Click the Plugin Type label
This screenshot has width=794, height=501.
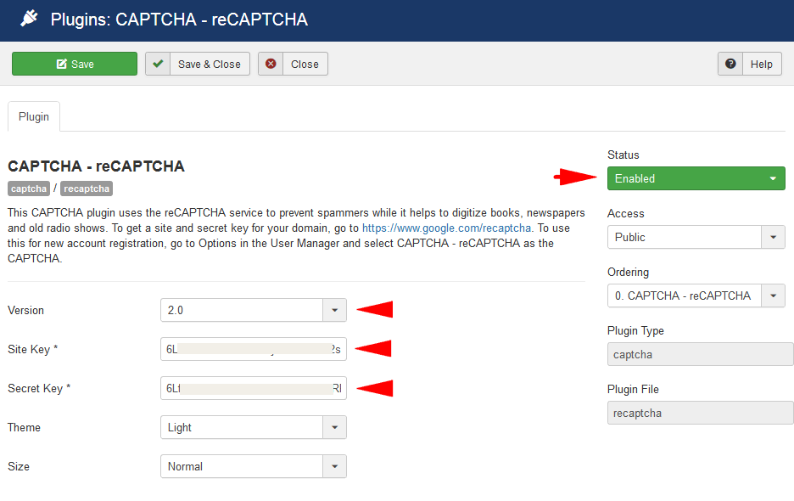[x=635, y=331]
